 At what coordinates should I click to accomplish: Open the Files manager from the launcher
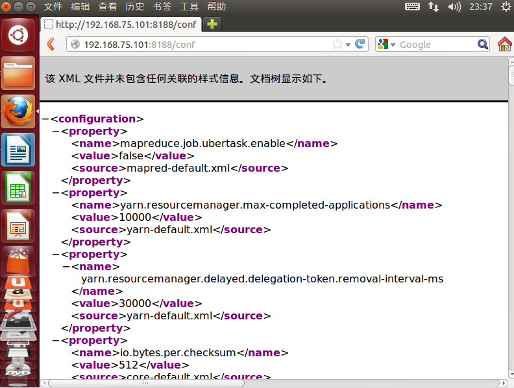point(18,73)
